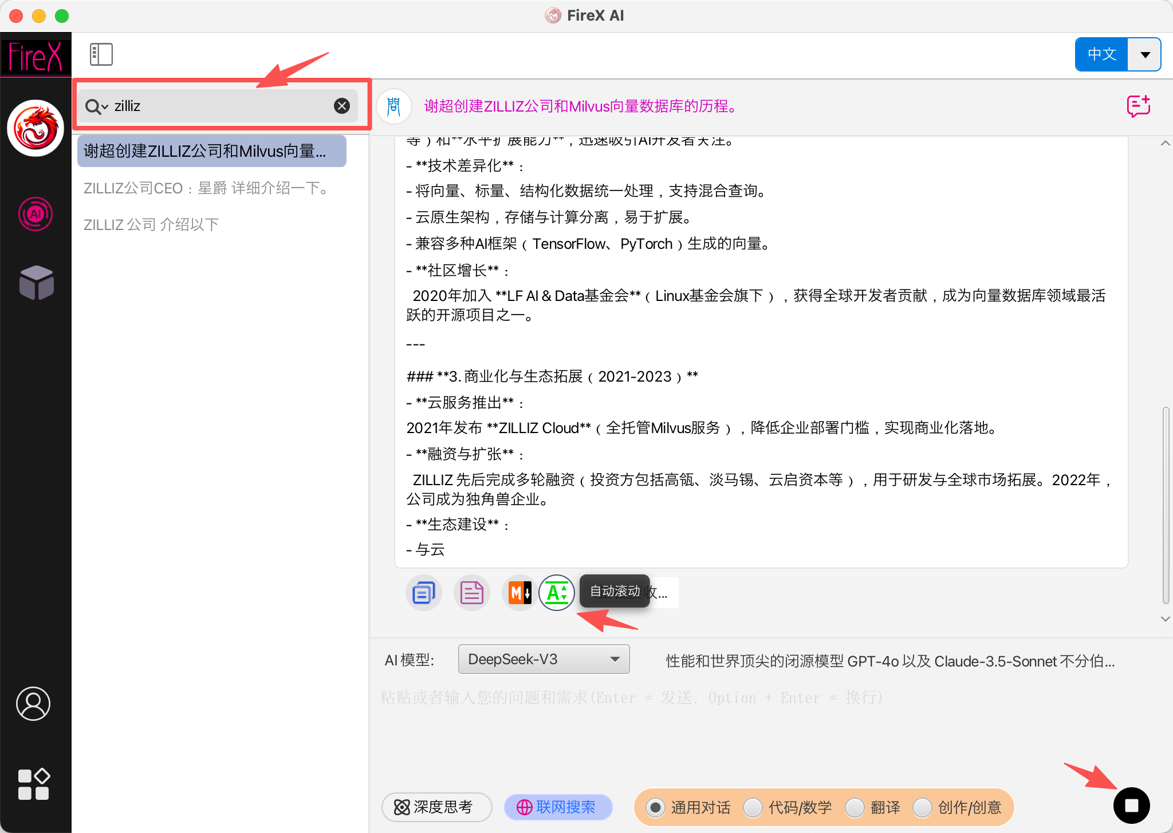Select the dragon logo in the sidebar
Image resolution: width=1173 pixels, height=833 pixels.
pos(36,129)
